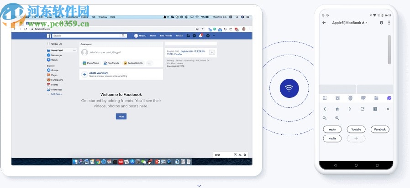Expand Facebook account dropdown arrow

tap(214, 36)
